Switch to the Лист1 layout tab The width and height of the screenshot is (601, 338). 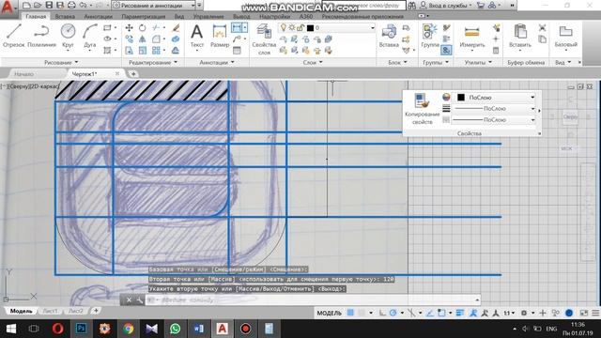pyautogui.click(x=50, y=311)
